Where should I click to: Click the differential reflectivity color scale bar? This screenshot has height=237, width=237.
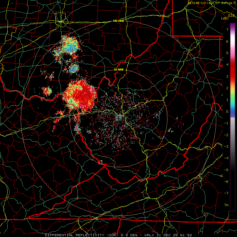(x=233, y=117)
